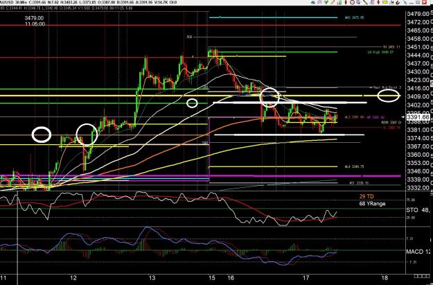Open the bar chart icon in toolbar
The image size is (433, 285).
tap(339, 2)
